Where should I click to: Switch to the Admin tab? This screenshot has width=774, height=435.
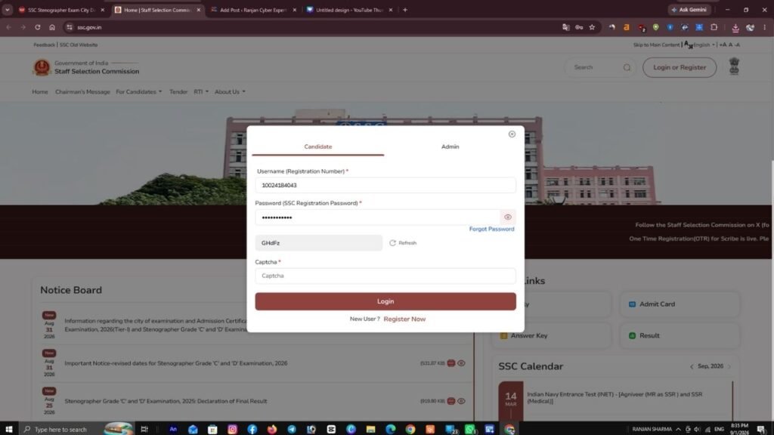(x=450, y=147)
